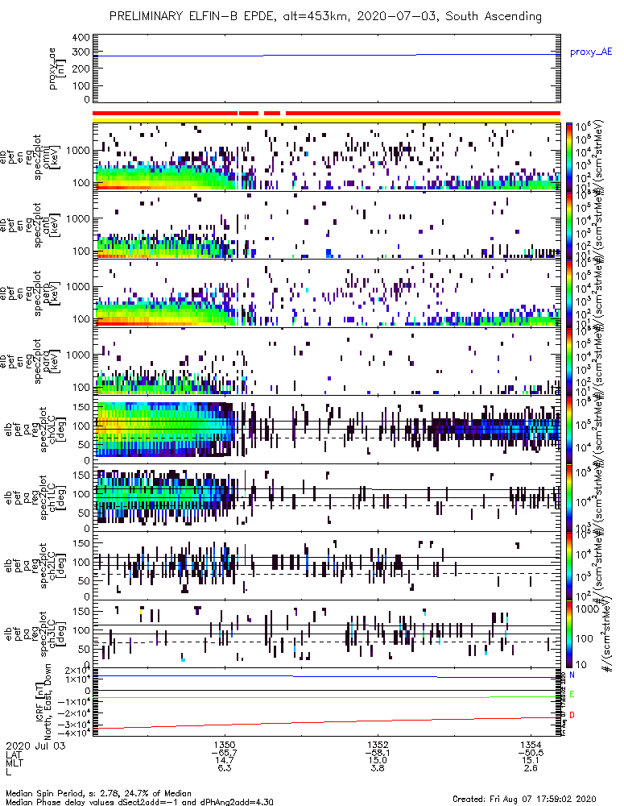This screenshot has height=806, width=624.
Task: Click the L-shell value 6.3
Action: click(225, 768)
